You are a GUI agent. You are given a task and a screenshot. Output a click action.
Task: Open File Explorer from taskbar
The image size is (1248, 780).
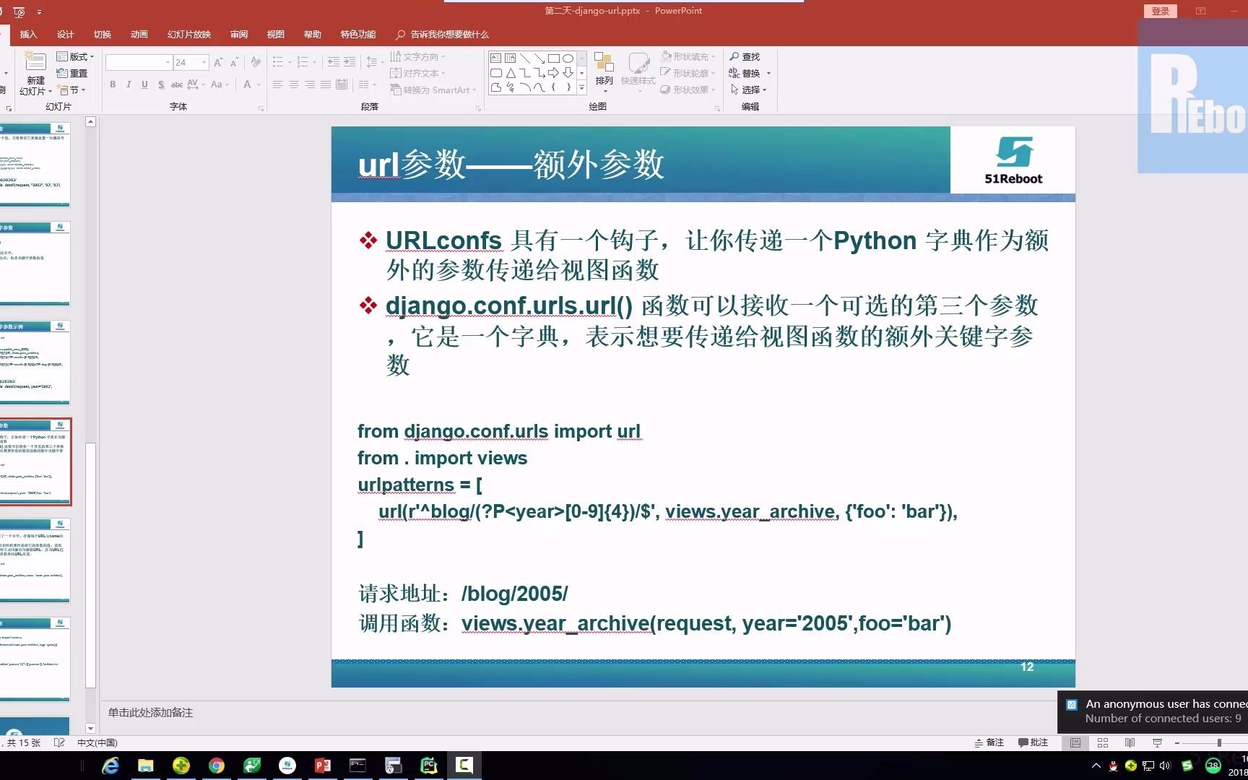pyautogui.click(x=146, y=766)
